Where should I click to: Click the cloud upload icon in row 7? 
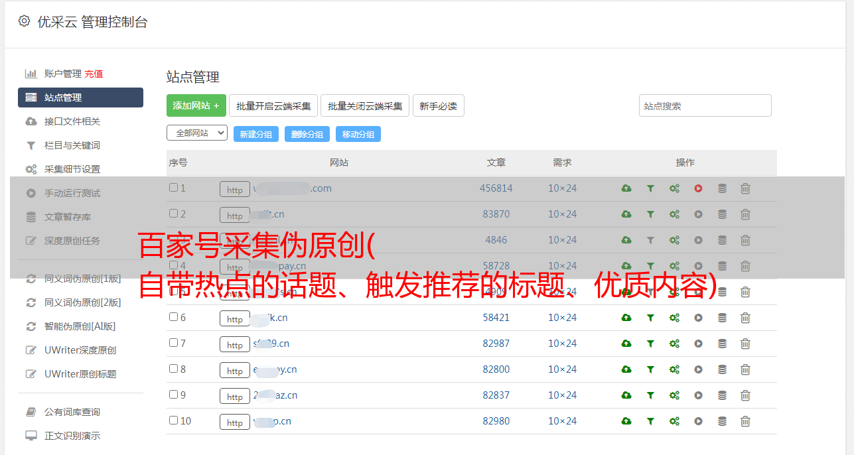(626, 344)
